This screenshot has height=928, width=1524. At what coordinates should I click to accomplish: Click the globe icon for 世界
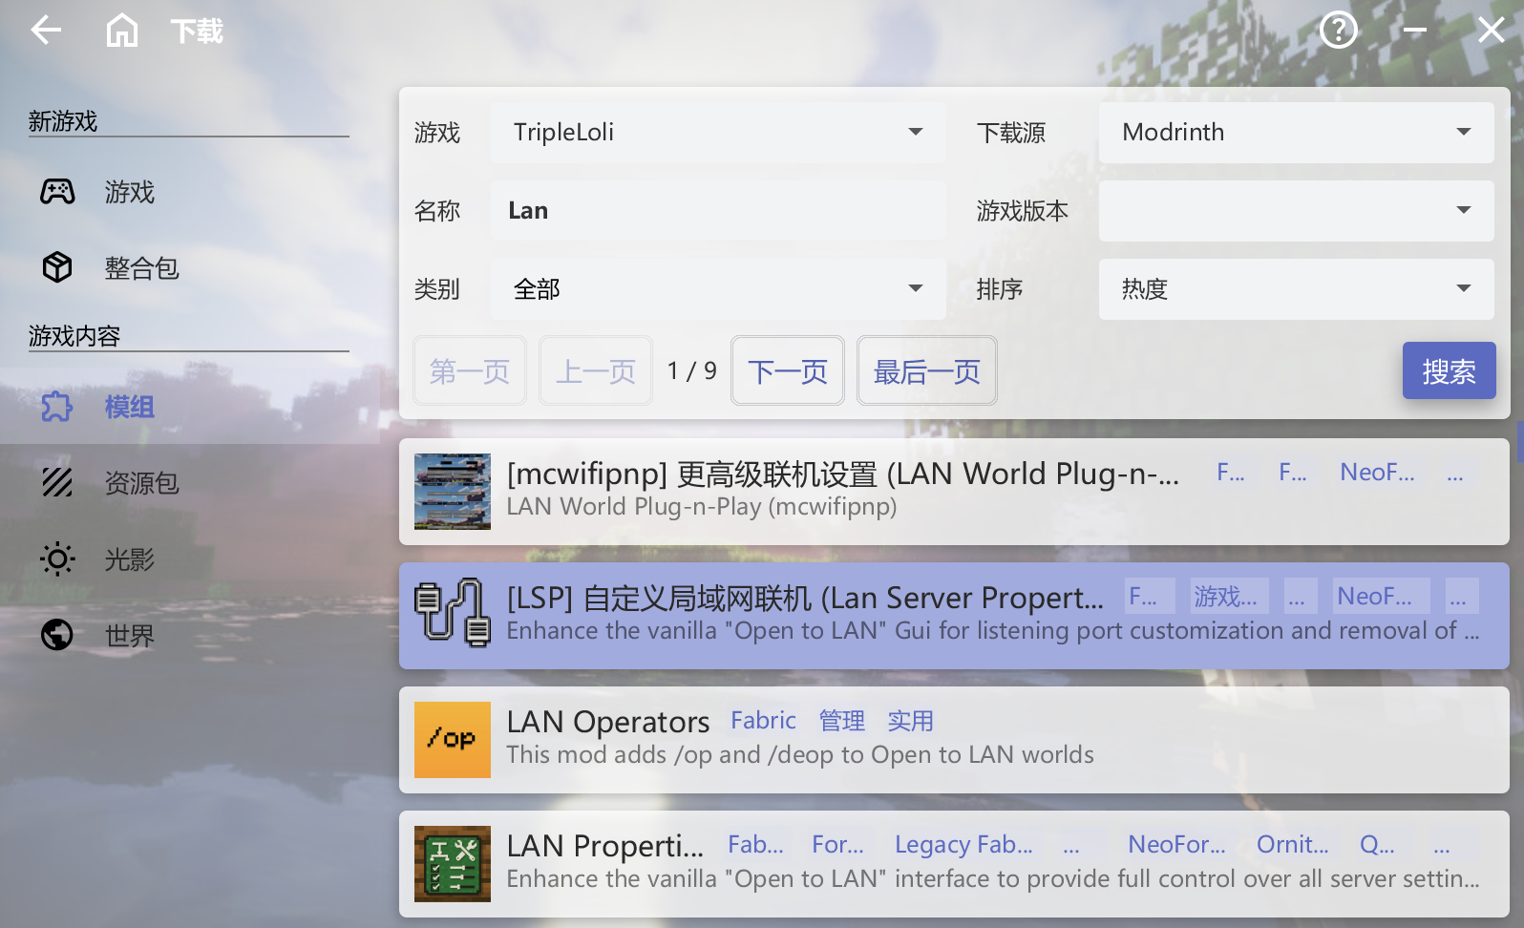(x=57, y=635)
